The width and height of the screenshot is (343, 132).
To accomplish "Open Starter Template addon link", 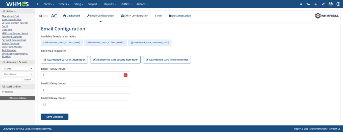I will tap(10, 43).
